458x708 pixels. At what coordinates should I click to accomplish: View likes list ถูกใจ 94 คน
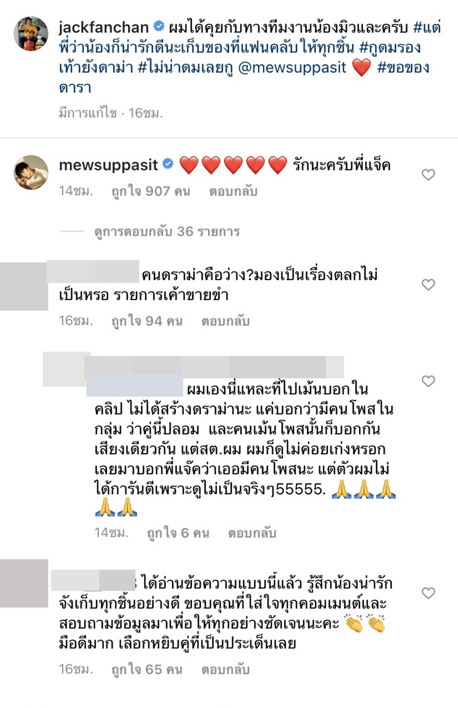(147, 321)
